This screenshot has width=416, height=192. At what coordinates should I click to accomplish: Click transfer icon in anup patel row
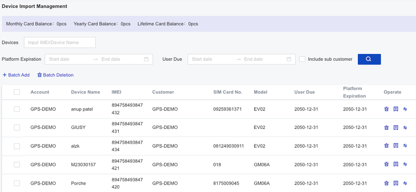[405, 109]
